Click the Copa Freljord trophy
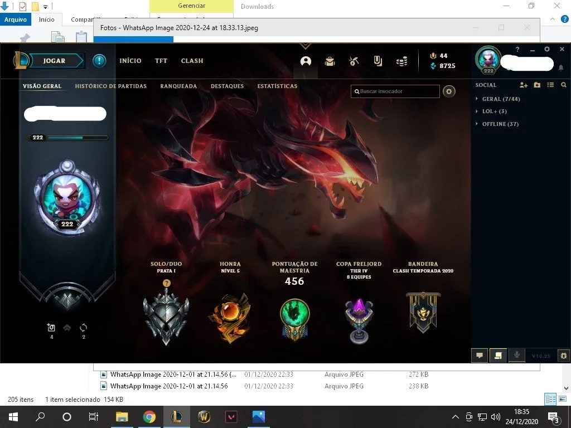571x428 pixels. click(x=359, y=320)
